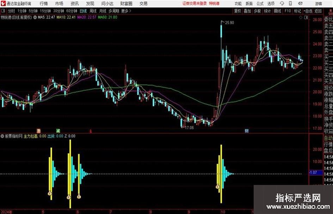Switch to the 5分钟 period tab
Image resolution: width=333 pixels, height=214 pixels.
click(33, 11)
